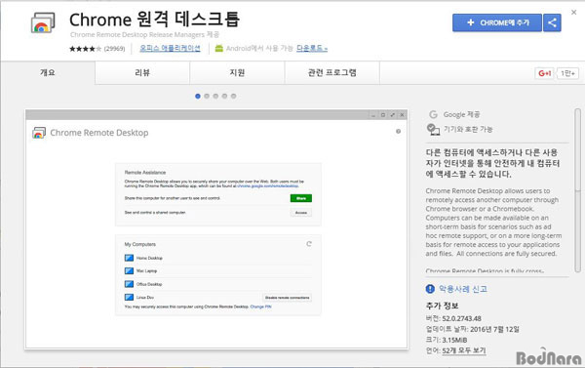Viewport: 585px width, 368px height.
Task: Click the Office Desktop computer icon
Action: point(129,284)
